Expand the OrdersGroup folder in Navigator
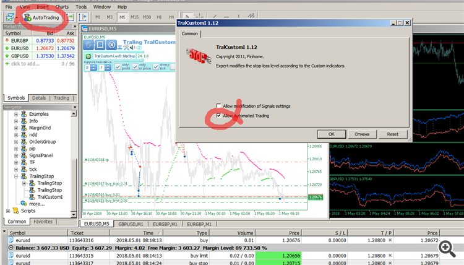Image resolution: width=464 pixels, height=265 pixels. point(16,142)
